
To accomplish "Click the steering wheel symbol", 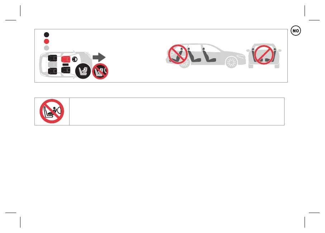I will click(75, 59).
